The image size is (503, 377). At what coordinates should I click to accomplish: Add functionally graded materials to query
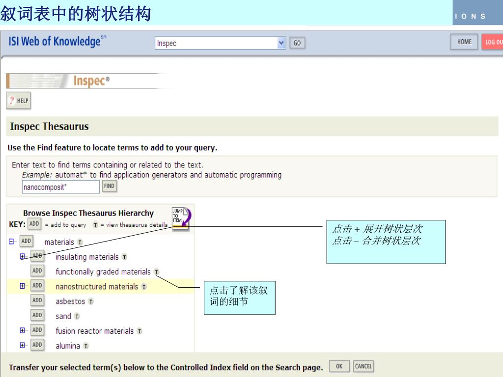pyautogui.click(x=37, y=270)
